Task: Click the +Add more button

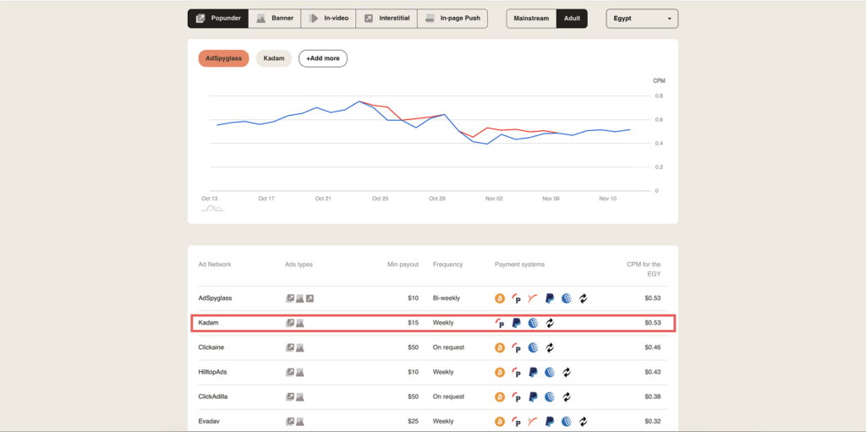Action: pos(323,58)
